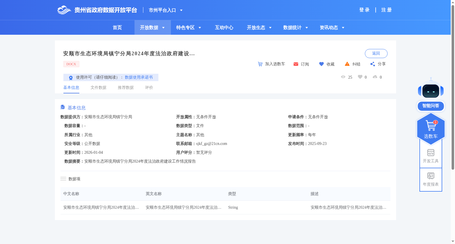
Task: Click the 返回 button
Action: (376, 54)
